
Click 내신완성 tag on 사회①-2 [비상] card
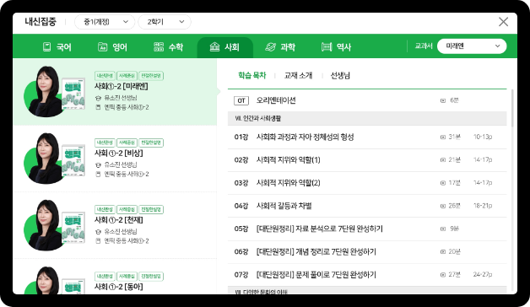105,143
